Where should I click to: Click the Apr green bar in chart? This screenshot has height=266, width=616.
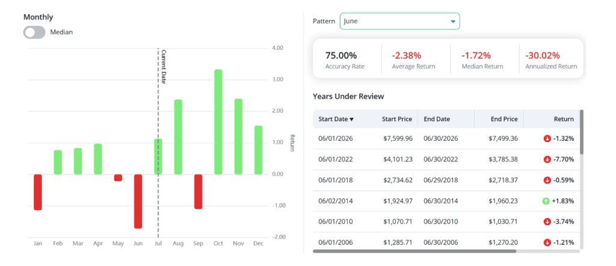pos(98,159)
